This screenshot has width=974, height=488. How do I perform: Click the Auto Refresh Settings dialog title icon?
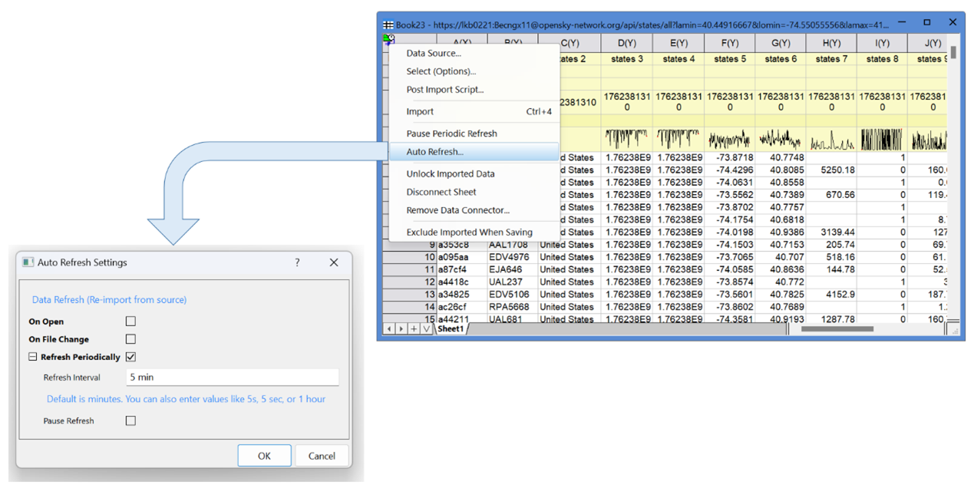[x=28, y=262]
